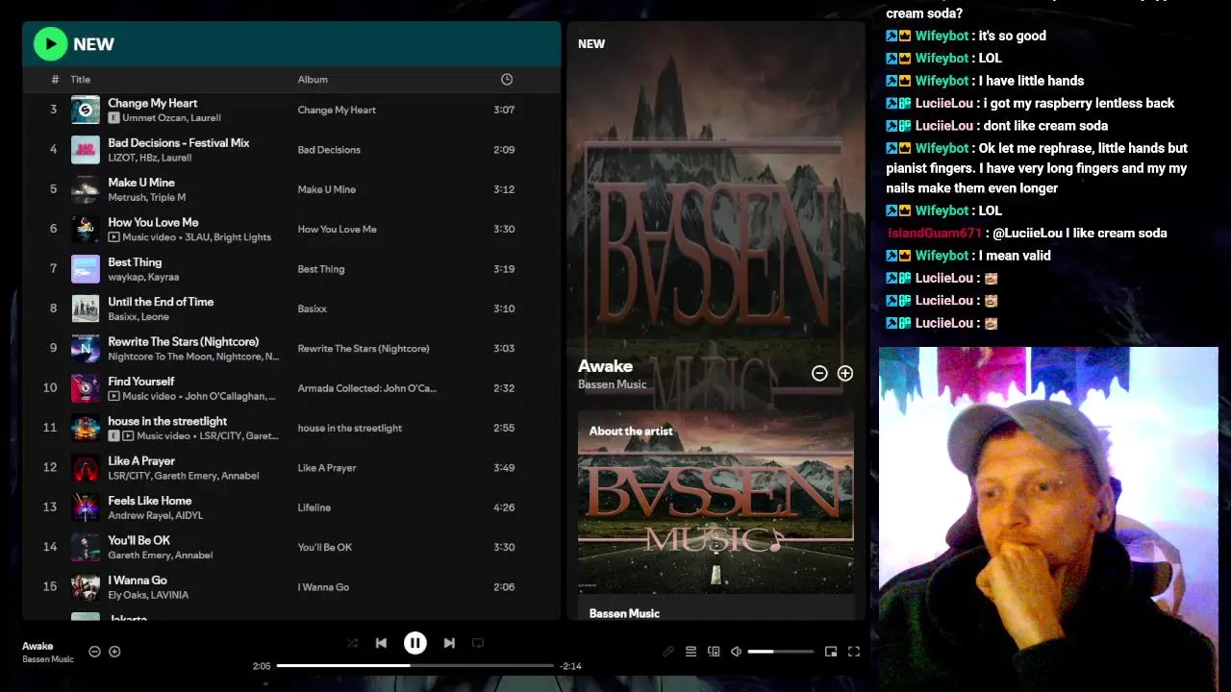The width and height of the screenshot is (1231, 692).
Task: Click explicit E badge on house in the streetlight
Action: pyautogui.click(x=113, y=435)
